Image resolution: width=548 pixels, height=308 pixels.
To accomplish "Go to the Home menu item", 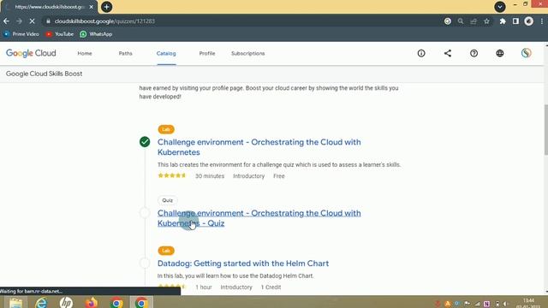I will point(85,53).
